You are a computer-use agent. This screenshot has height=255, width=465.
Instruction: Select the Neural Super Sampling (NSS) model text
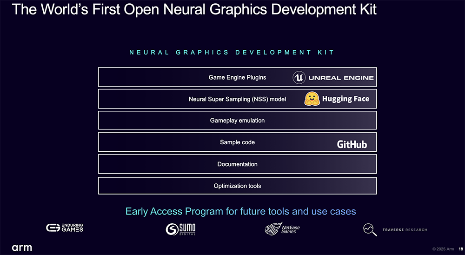click(x=237, y=99)
